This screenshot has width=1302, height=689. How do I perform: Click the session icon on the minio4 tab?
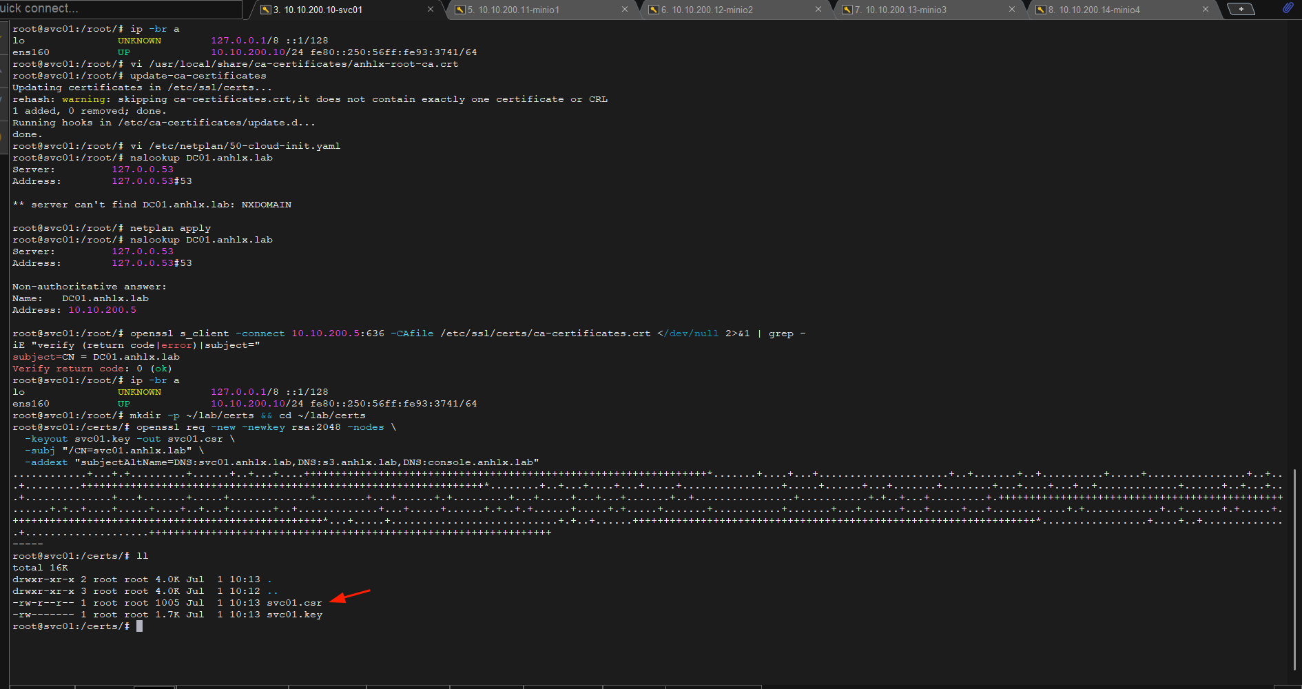tap(1040, 10)
